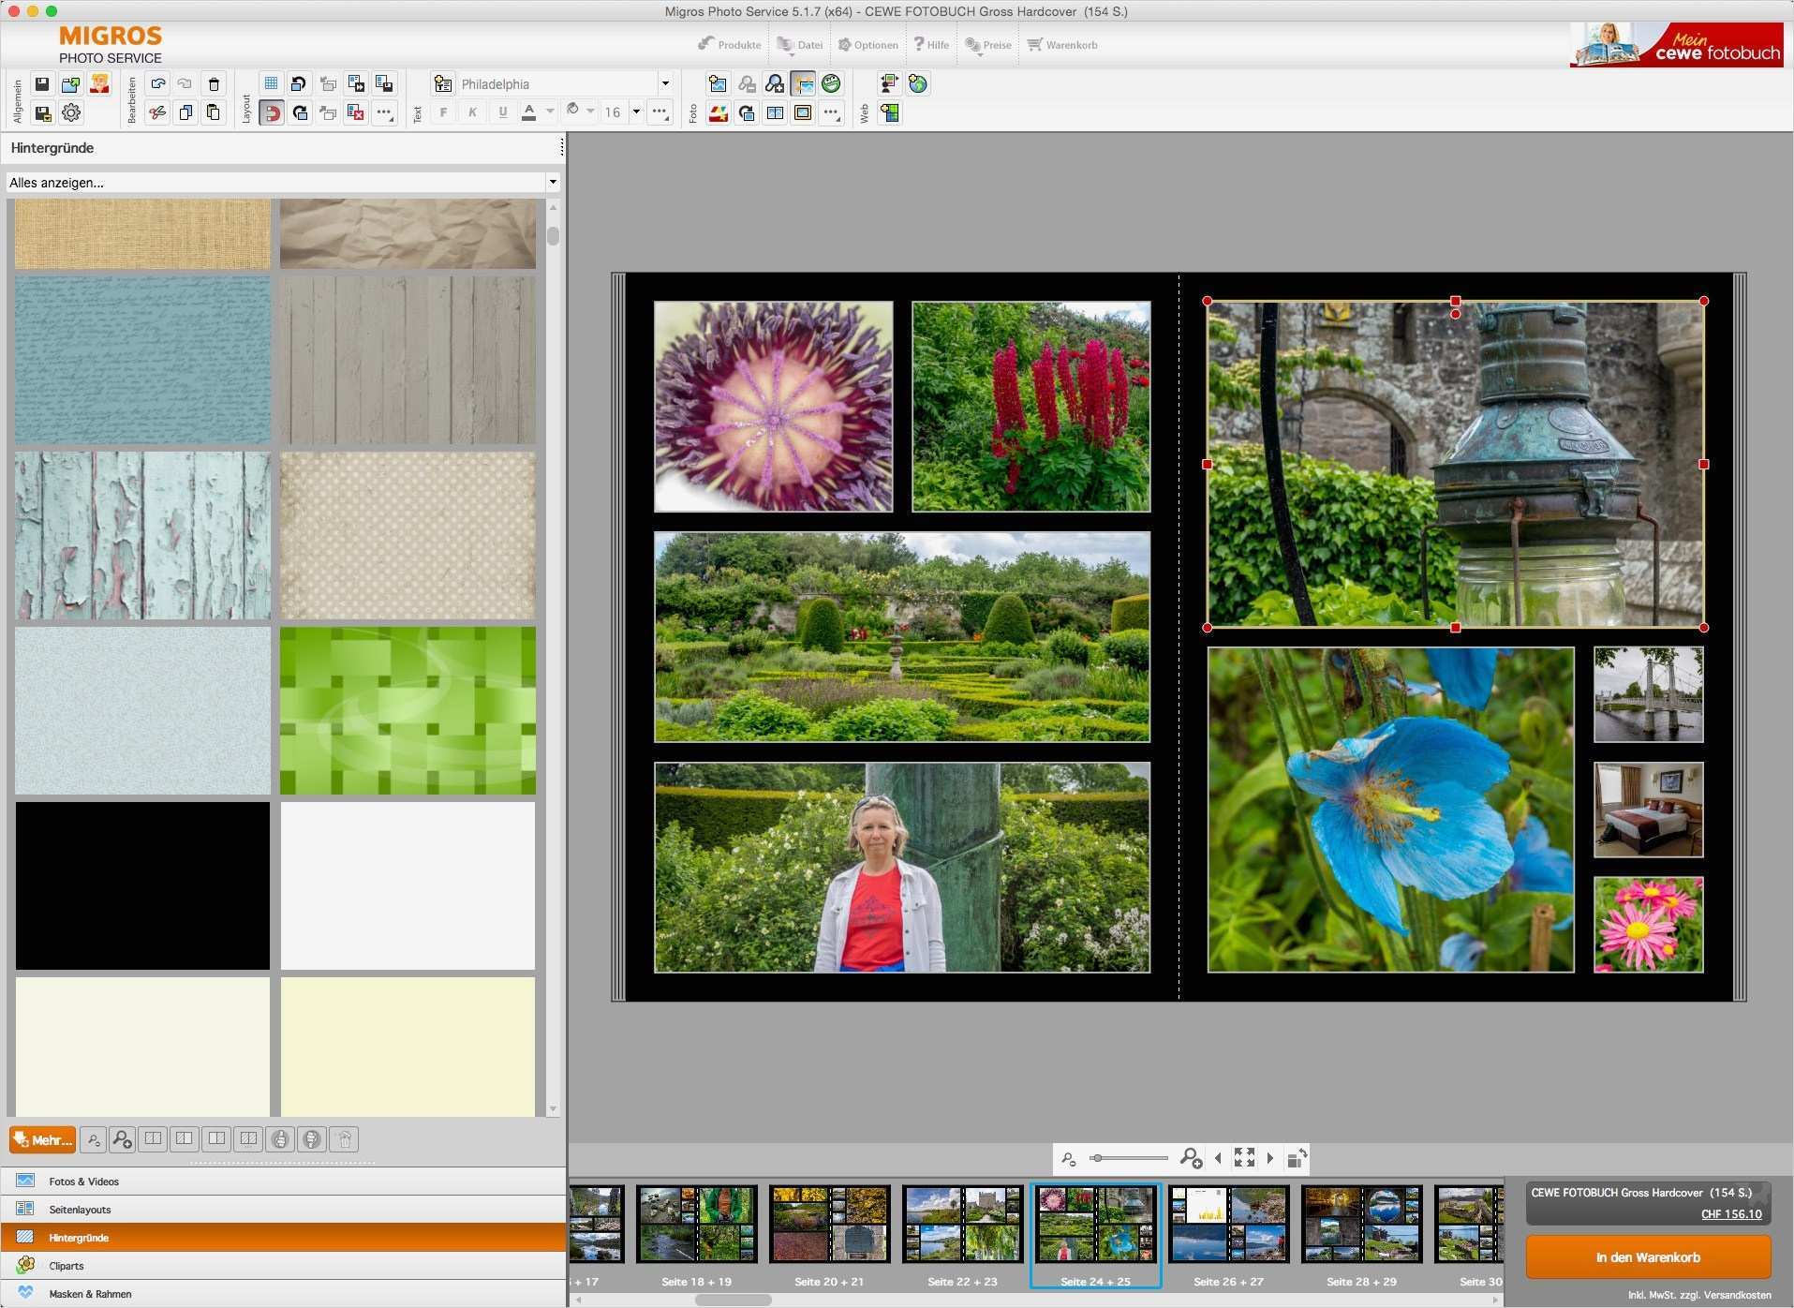Toggle bold formatting with the F icon
Viewport: 1794px width, 1308px height.
click(x=444, y=112)
